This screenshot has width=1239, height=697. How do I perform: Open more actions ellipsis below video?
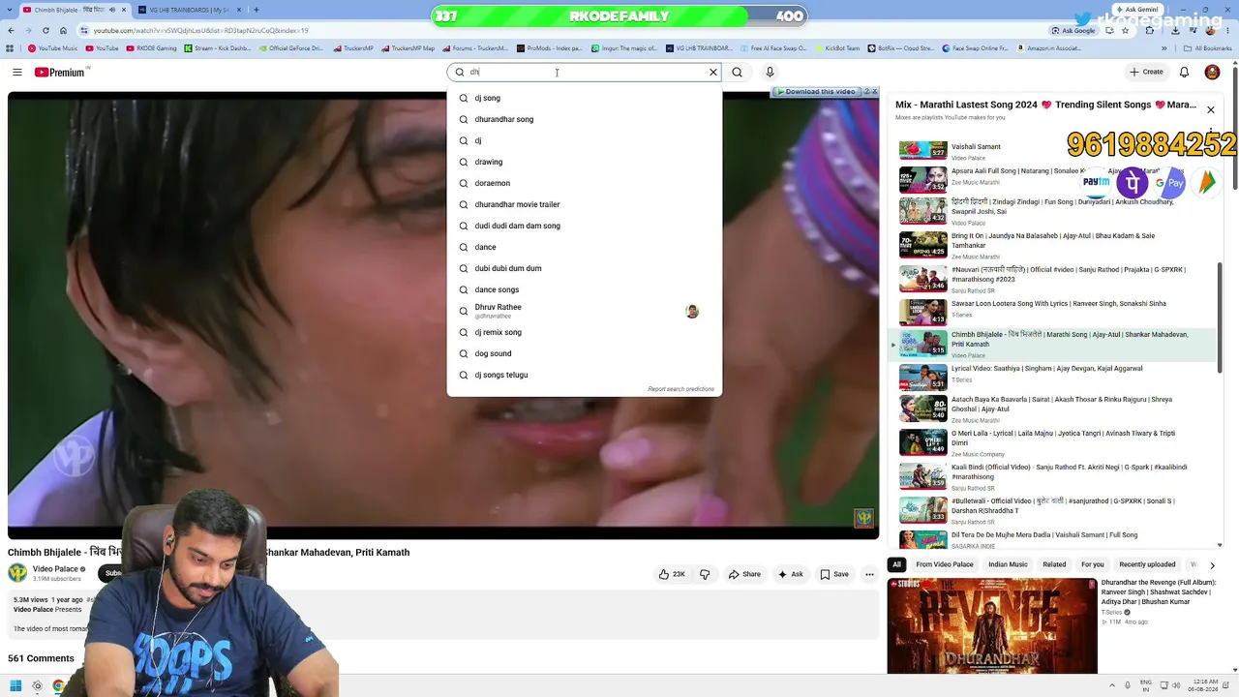pyautogui.click(x=869, y=574)
